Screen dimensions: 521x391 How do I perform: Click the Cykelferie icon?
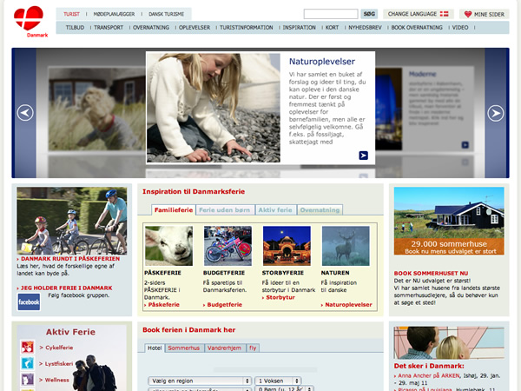[28, 348]
